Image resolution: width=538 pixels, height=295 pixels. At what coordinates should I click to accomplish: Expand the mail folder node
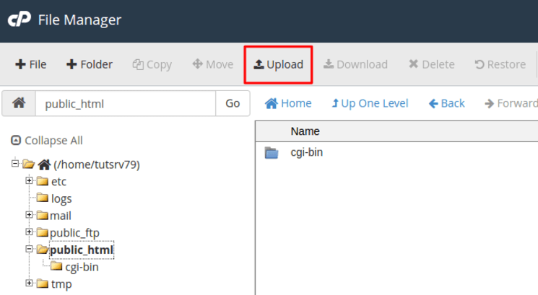(x=29, y=215)
